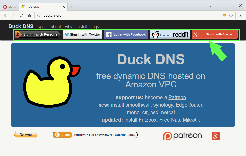Click the orange Bitcoin badge
246x156 pixels.
[63, 135]
